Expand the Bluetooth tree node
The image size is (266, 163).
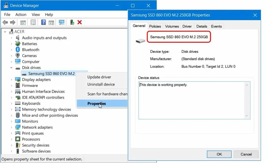pyautogui.click(x=11, y=50)
